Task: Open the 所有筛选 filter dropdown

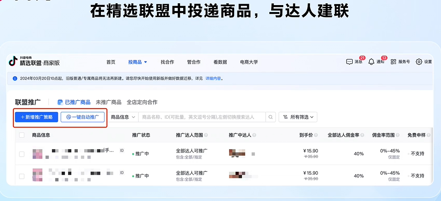Action: tap(298, 117)
